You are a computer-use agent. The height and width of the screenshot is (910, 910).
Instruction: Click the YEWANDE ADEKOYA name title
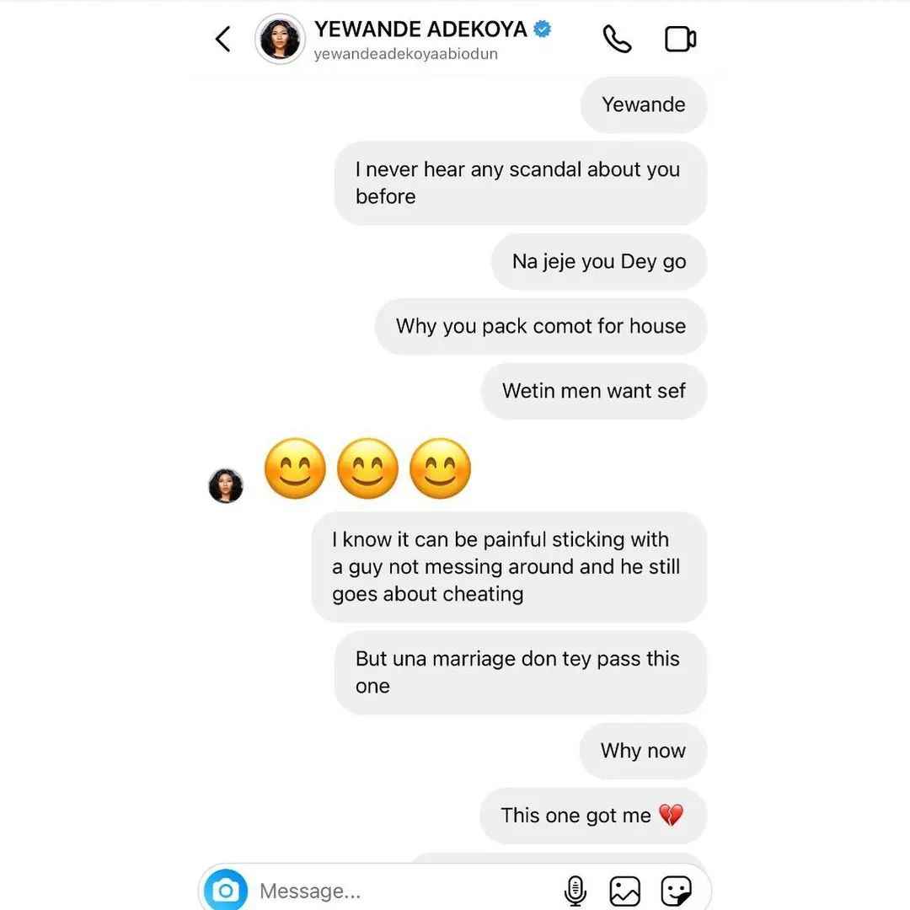[420, 29]
